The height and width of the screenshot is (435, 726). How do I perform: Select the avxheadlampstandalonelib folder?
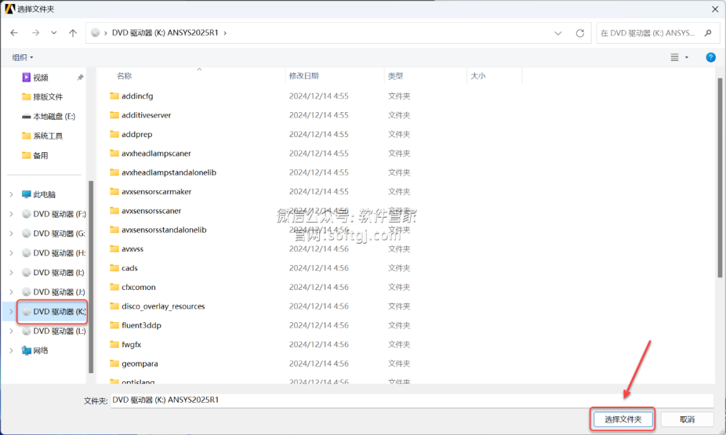pos(169,173)
